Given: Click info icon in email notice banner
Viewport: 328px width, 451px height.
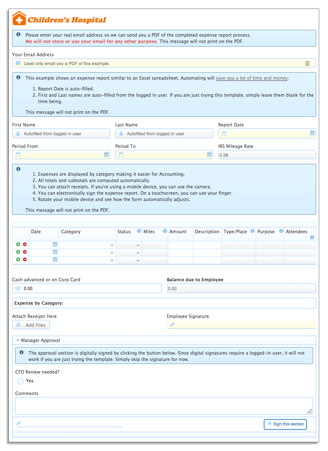Looking at the screenshot, I should point(18,34).
